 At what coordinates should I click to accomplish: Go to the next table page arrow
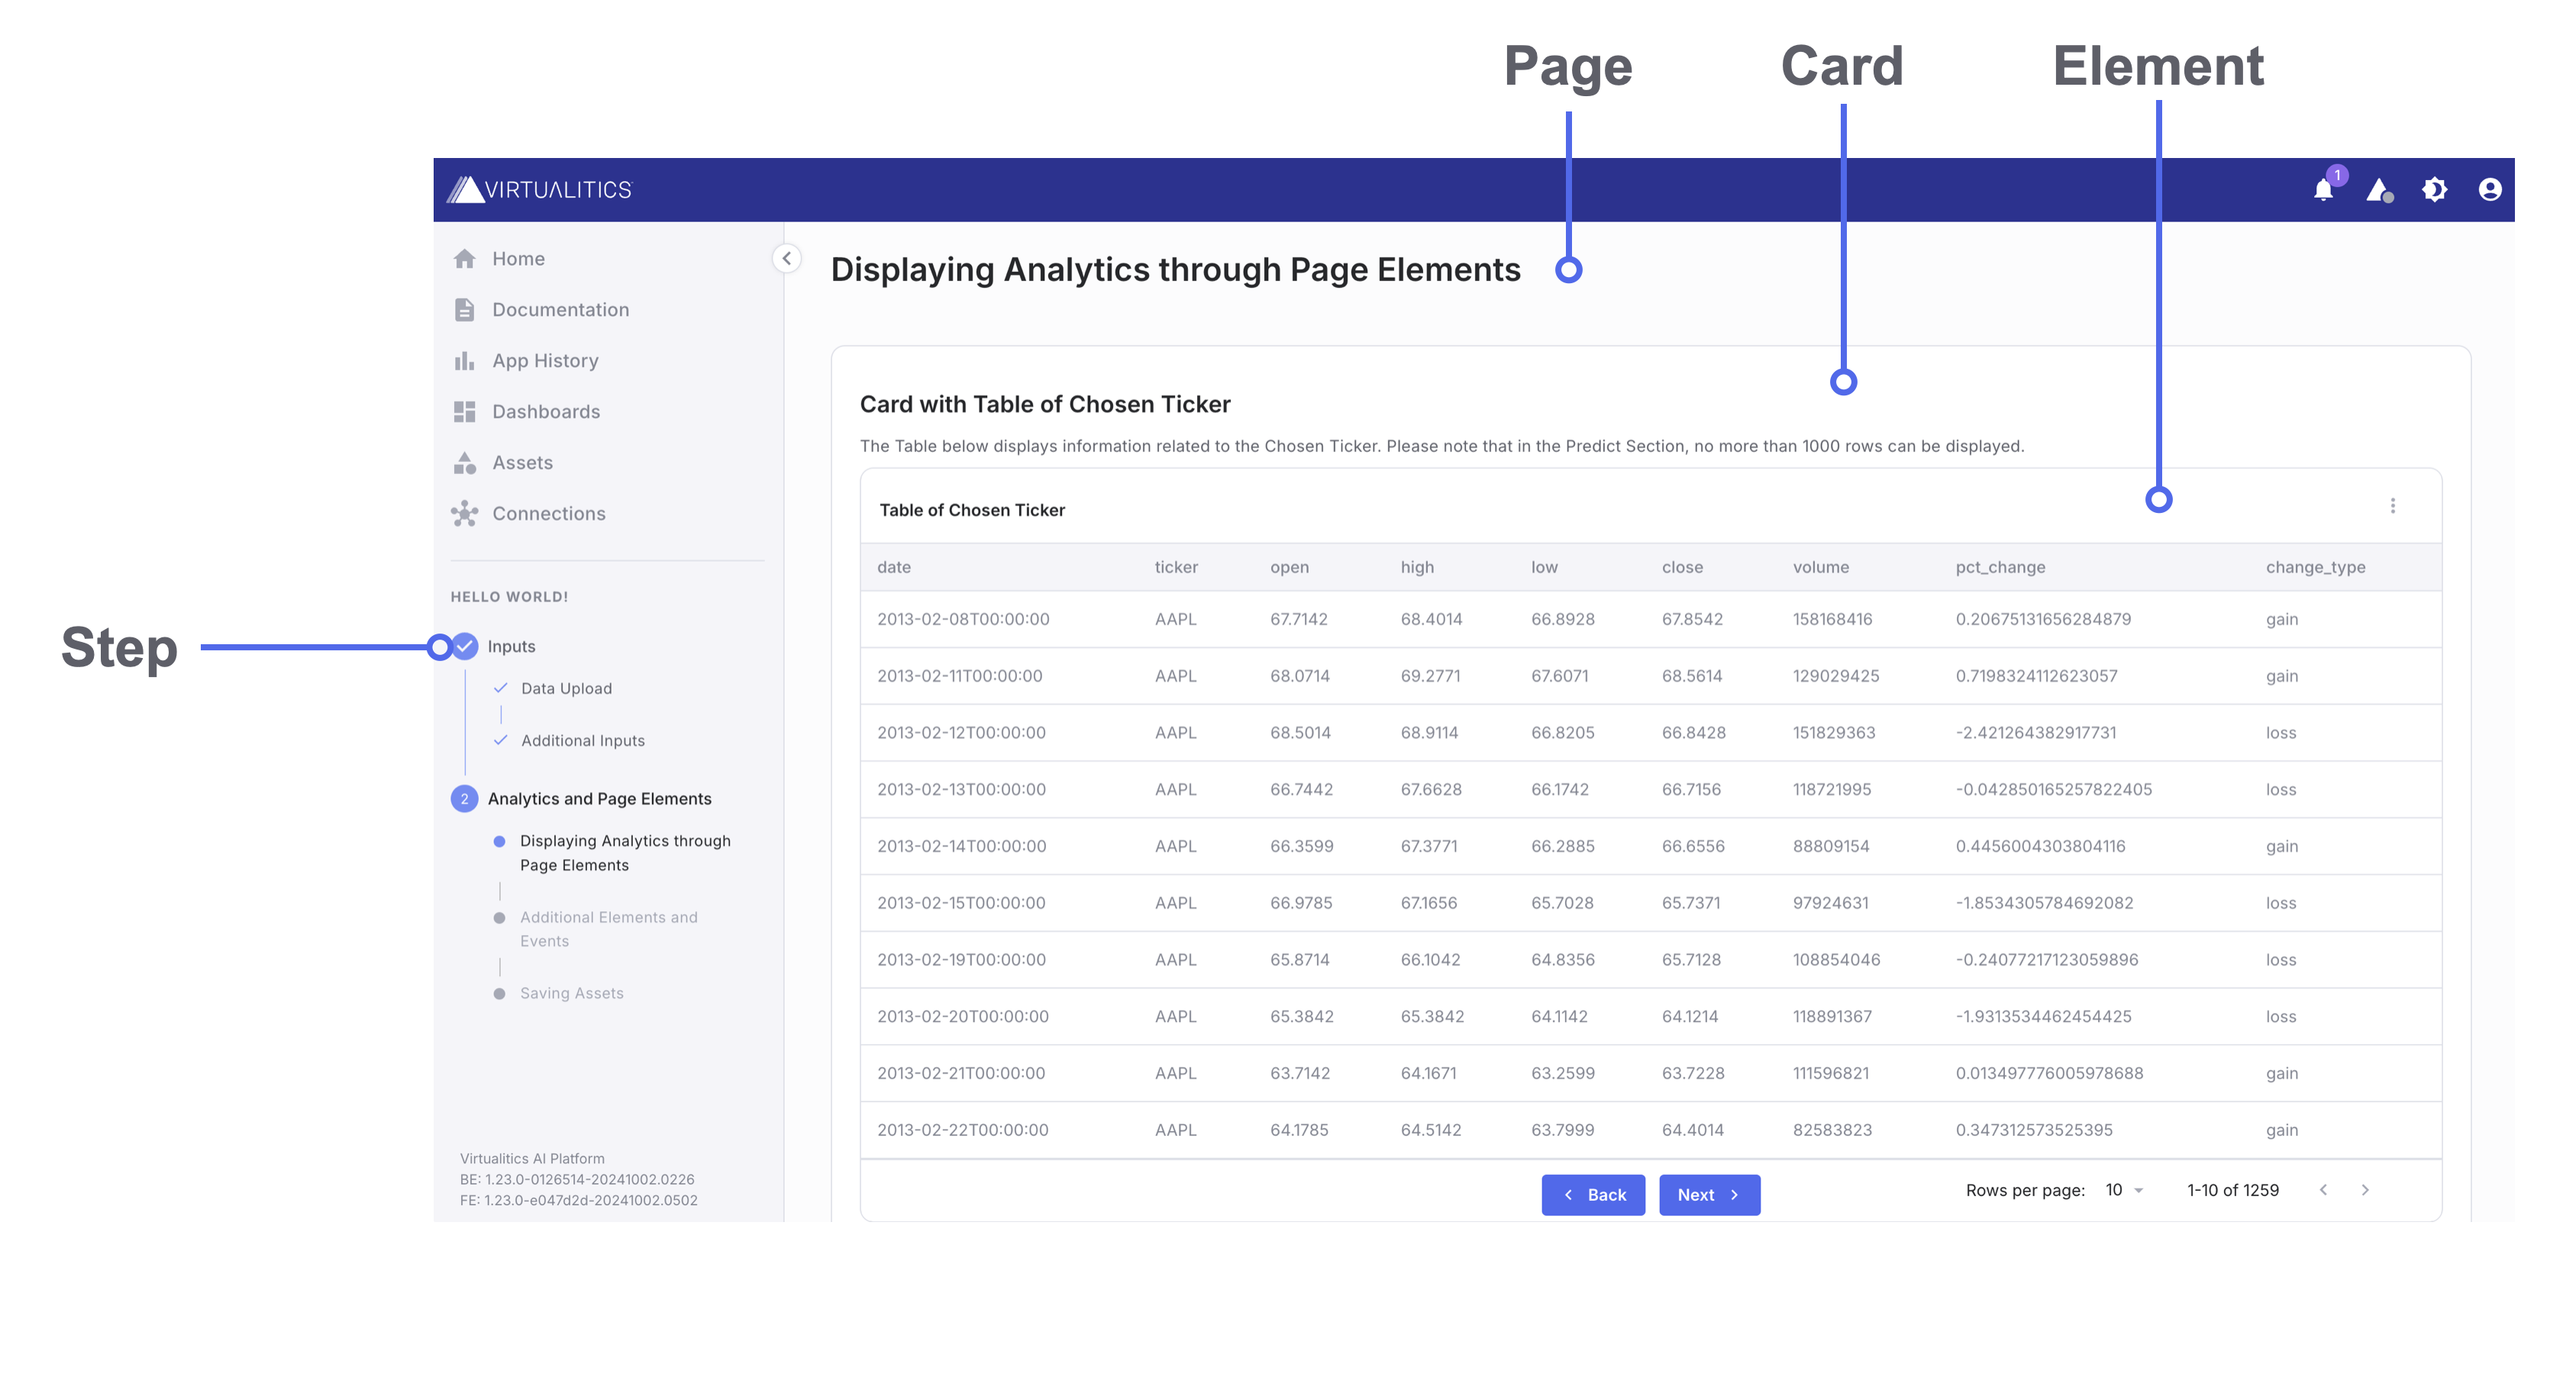point(2365,1190)
